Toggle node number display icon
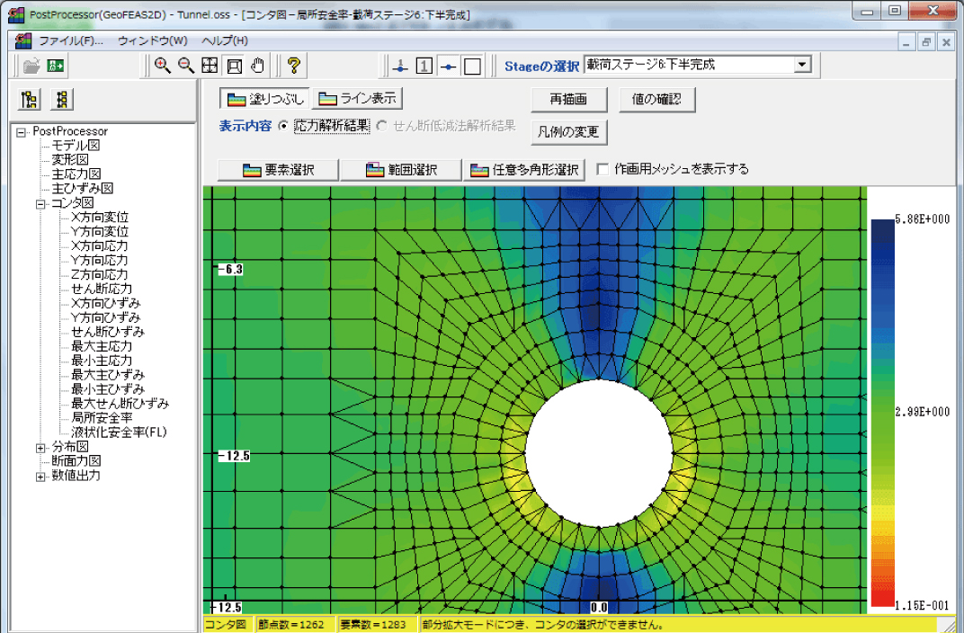Screen dimensions: 964x633 coord(400,65)
